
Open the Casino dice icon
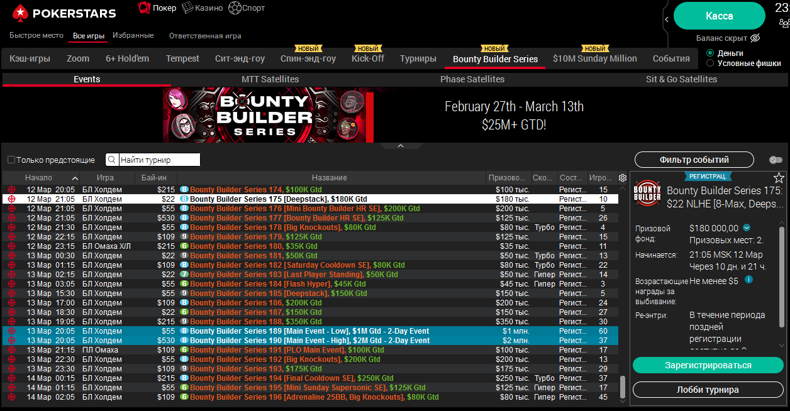click(187, 8)
